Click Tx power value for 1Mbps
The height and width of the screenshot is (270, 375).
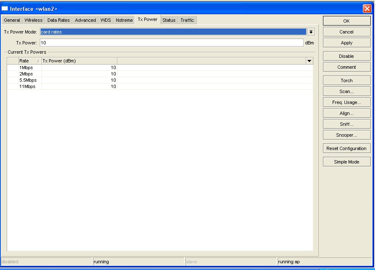tap(113, 67)
